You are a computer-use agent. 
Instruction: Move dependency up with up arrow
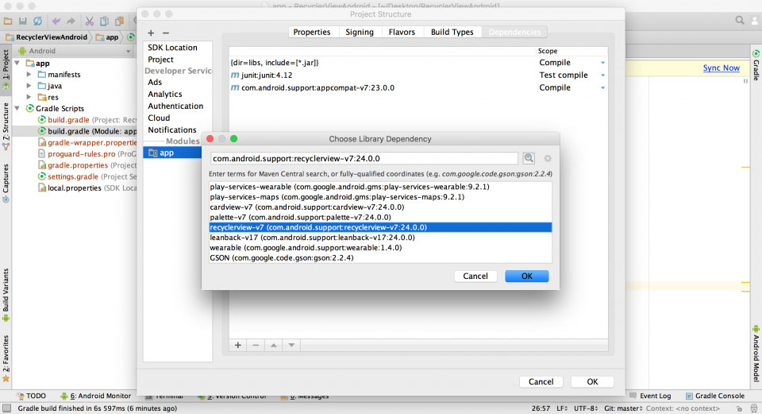pyautogui.click(x=274, y=345)
